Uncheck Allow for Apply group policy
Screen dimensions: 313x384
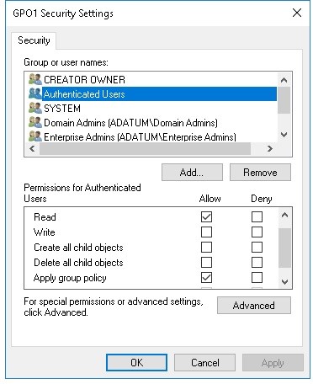tap(206, 278)
